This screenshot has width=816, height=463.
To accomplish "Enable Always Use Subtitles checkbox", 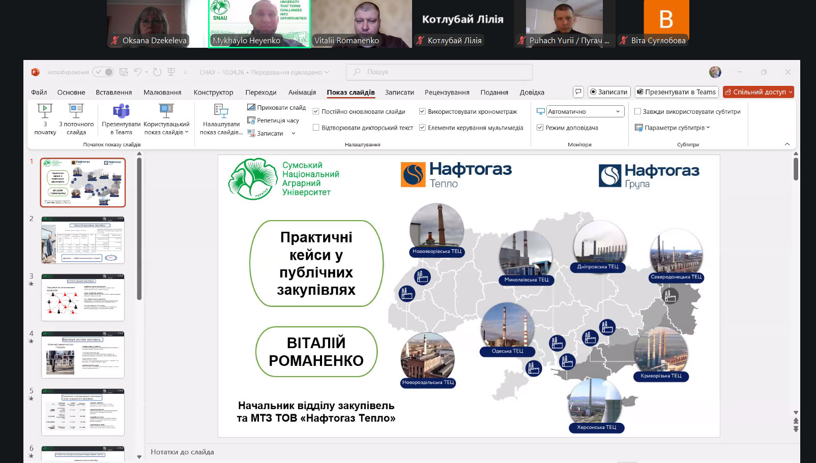I will coord(637,111).
